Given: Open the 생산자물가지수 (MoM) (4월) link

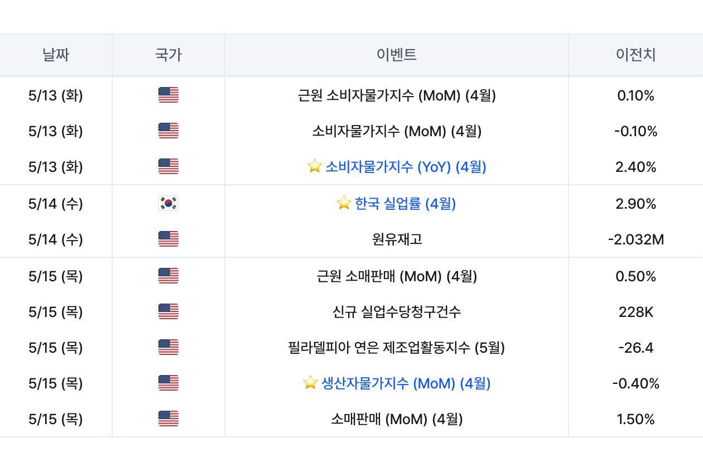Looking at the screenshot, I should coord(406,383).
